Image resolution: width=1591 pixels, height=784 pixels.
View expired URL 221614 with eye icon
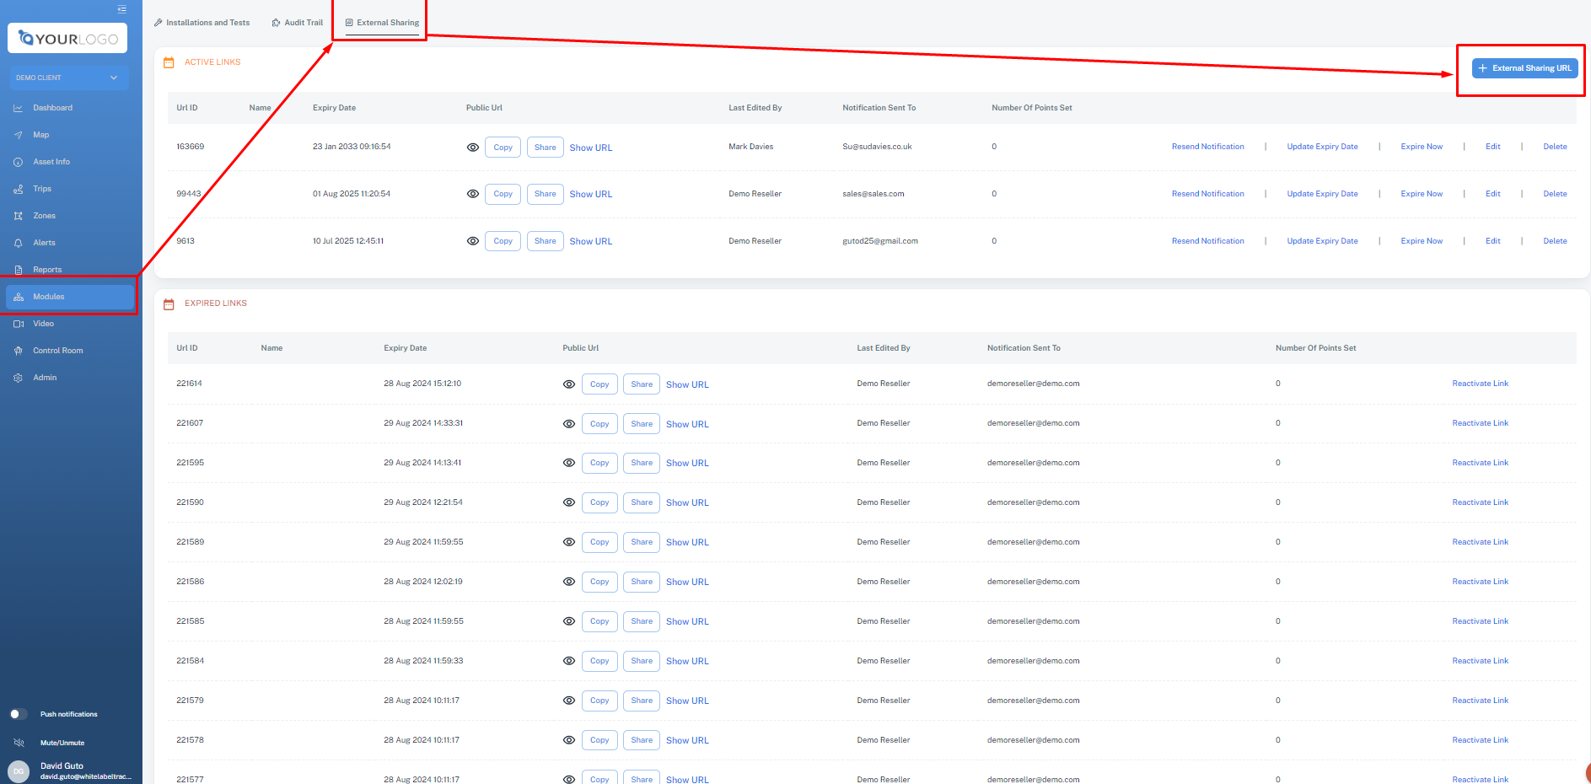coord(569,384)
